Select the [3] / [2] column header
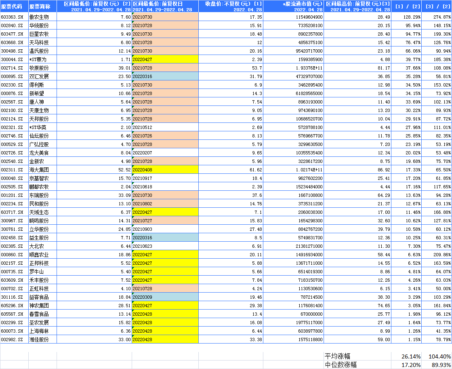Screen dimensions: 452x369 437,6
